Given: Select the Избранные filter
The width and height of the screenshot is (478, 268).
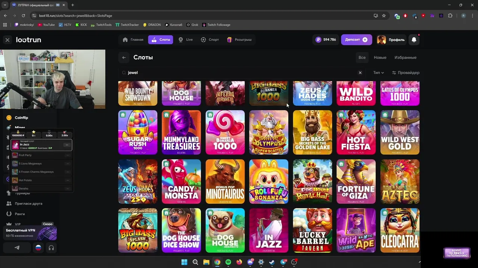Looking at the screenshot, I should (406, 57).
